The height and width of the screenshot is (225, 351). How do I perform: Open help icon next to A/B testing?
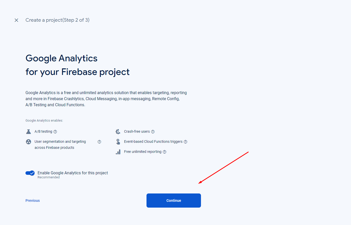[x=55, y=132]
